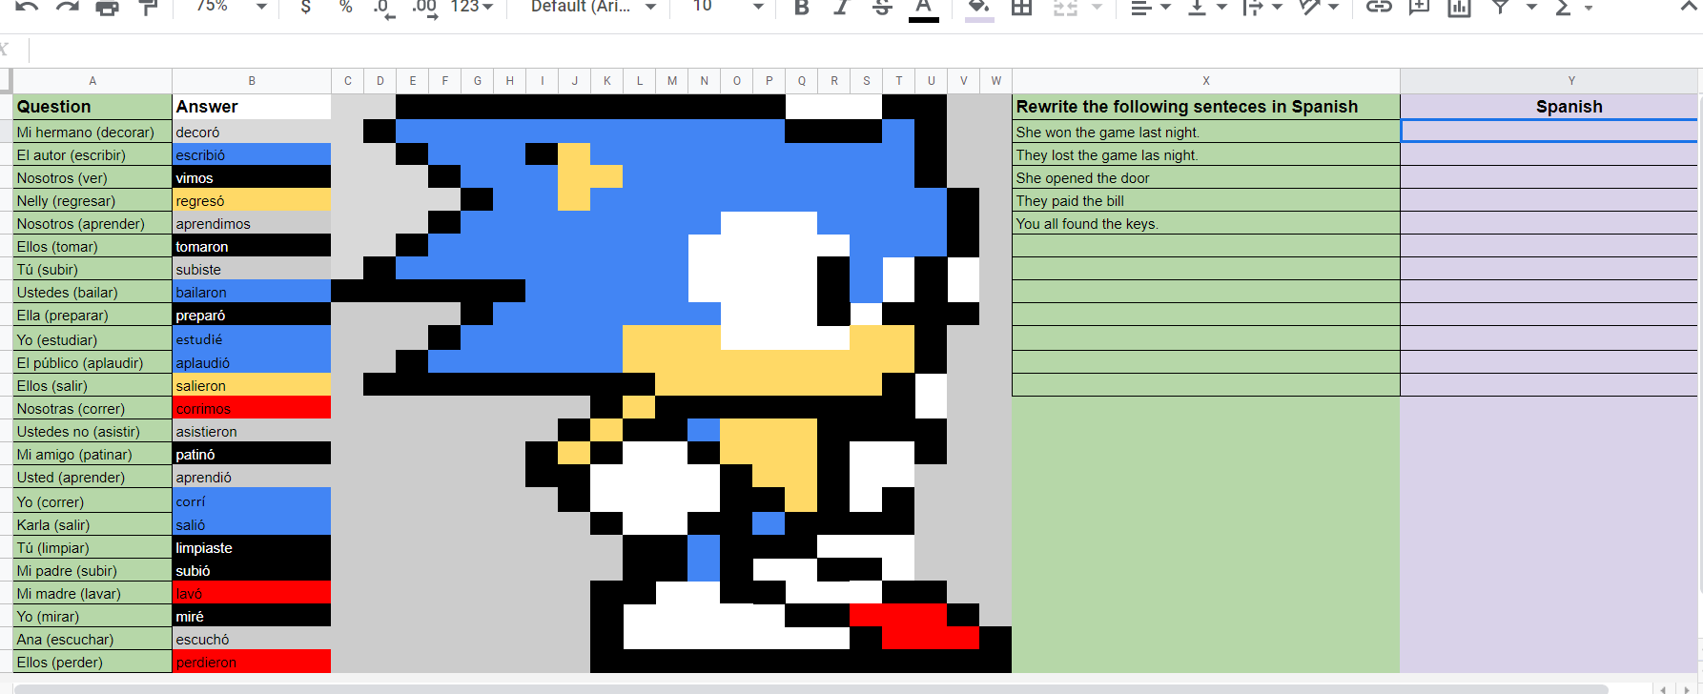Format as percent
Image resolution: width=1703 pixels, height=694 pixels.
pos(345,7)
